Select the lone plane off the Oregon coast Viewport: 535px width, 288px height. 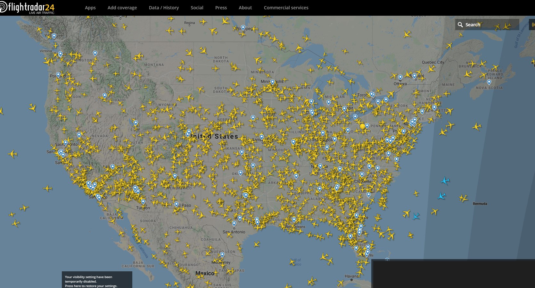[x=32, y=107]
